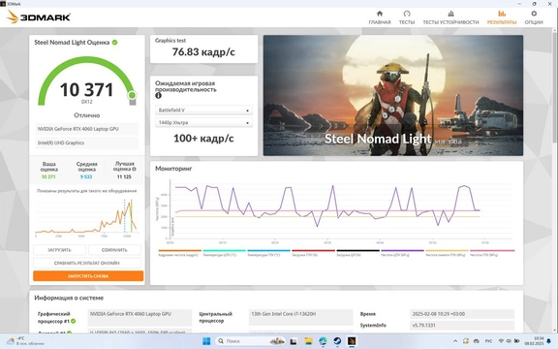Show hidden system tray icons chevron
This screenshot has width=558, height=349.
[x=454, y=341]
